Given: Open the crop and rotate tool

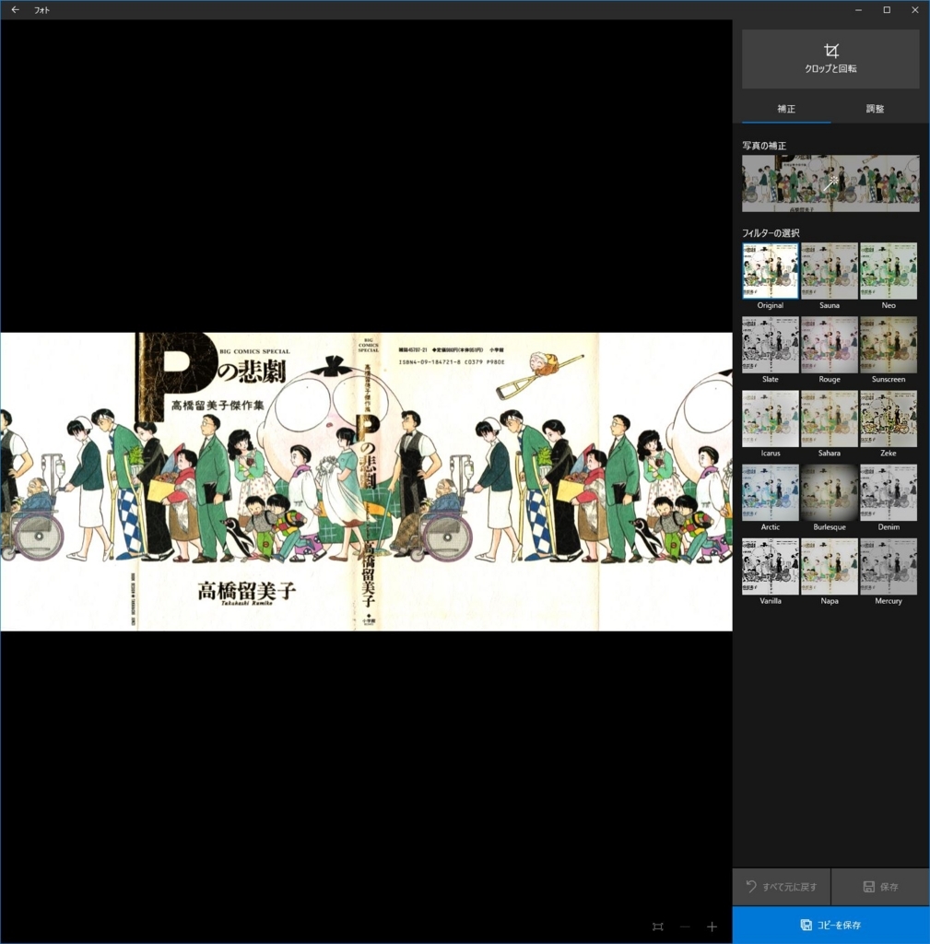Looking at the screenshot, I should tap(830, 59).
